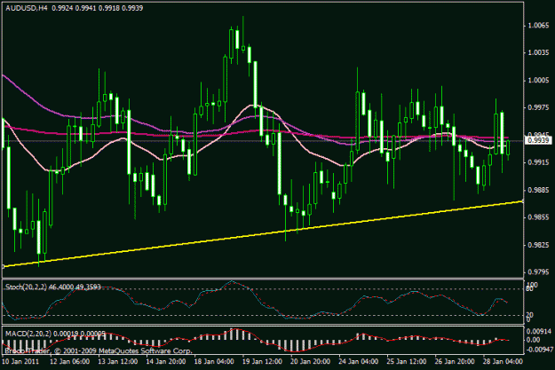The height and width of the screenshot is (370, 555).
Task: Click the AUDUSD,H4 chart title text
Action: 27,8
